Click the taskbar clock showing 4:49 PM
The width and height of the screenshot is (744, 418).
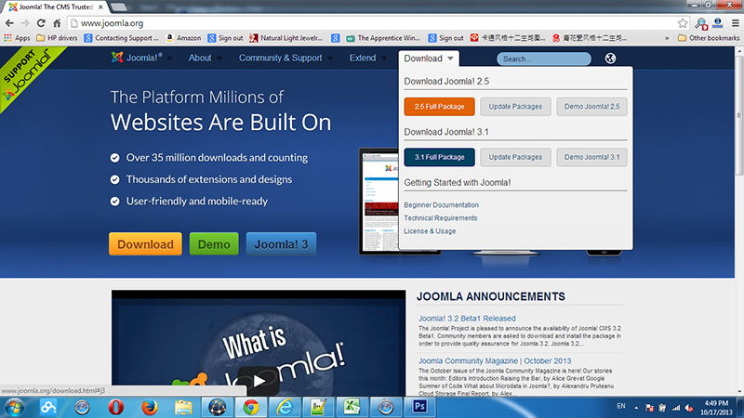point(716,408)
